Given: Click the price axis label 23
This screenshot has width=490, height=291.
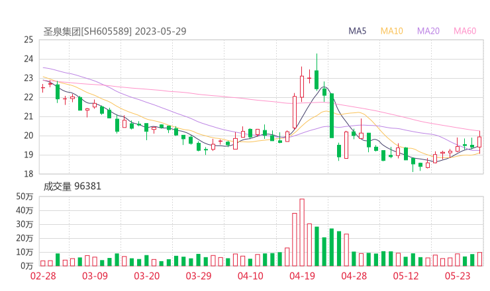Looking at the screenshot, I should 28,78.
